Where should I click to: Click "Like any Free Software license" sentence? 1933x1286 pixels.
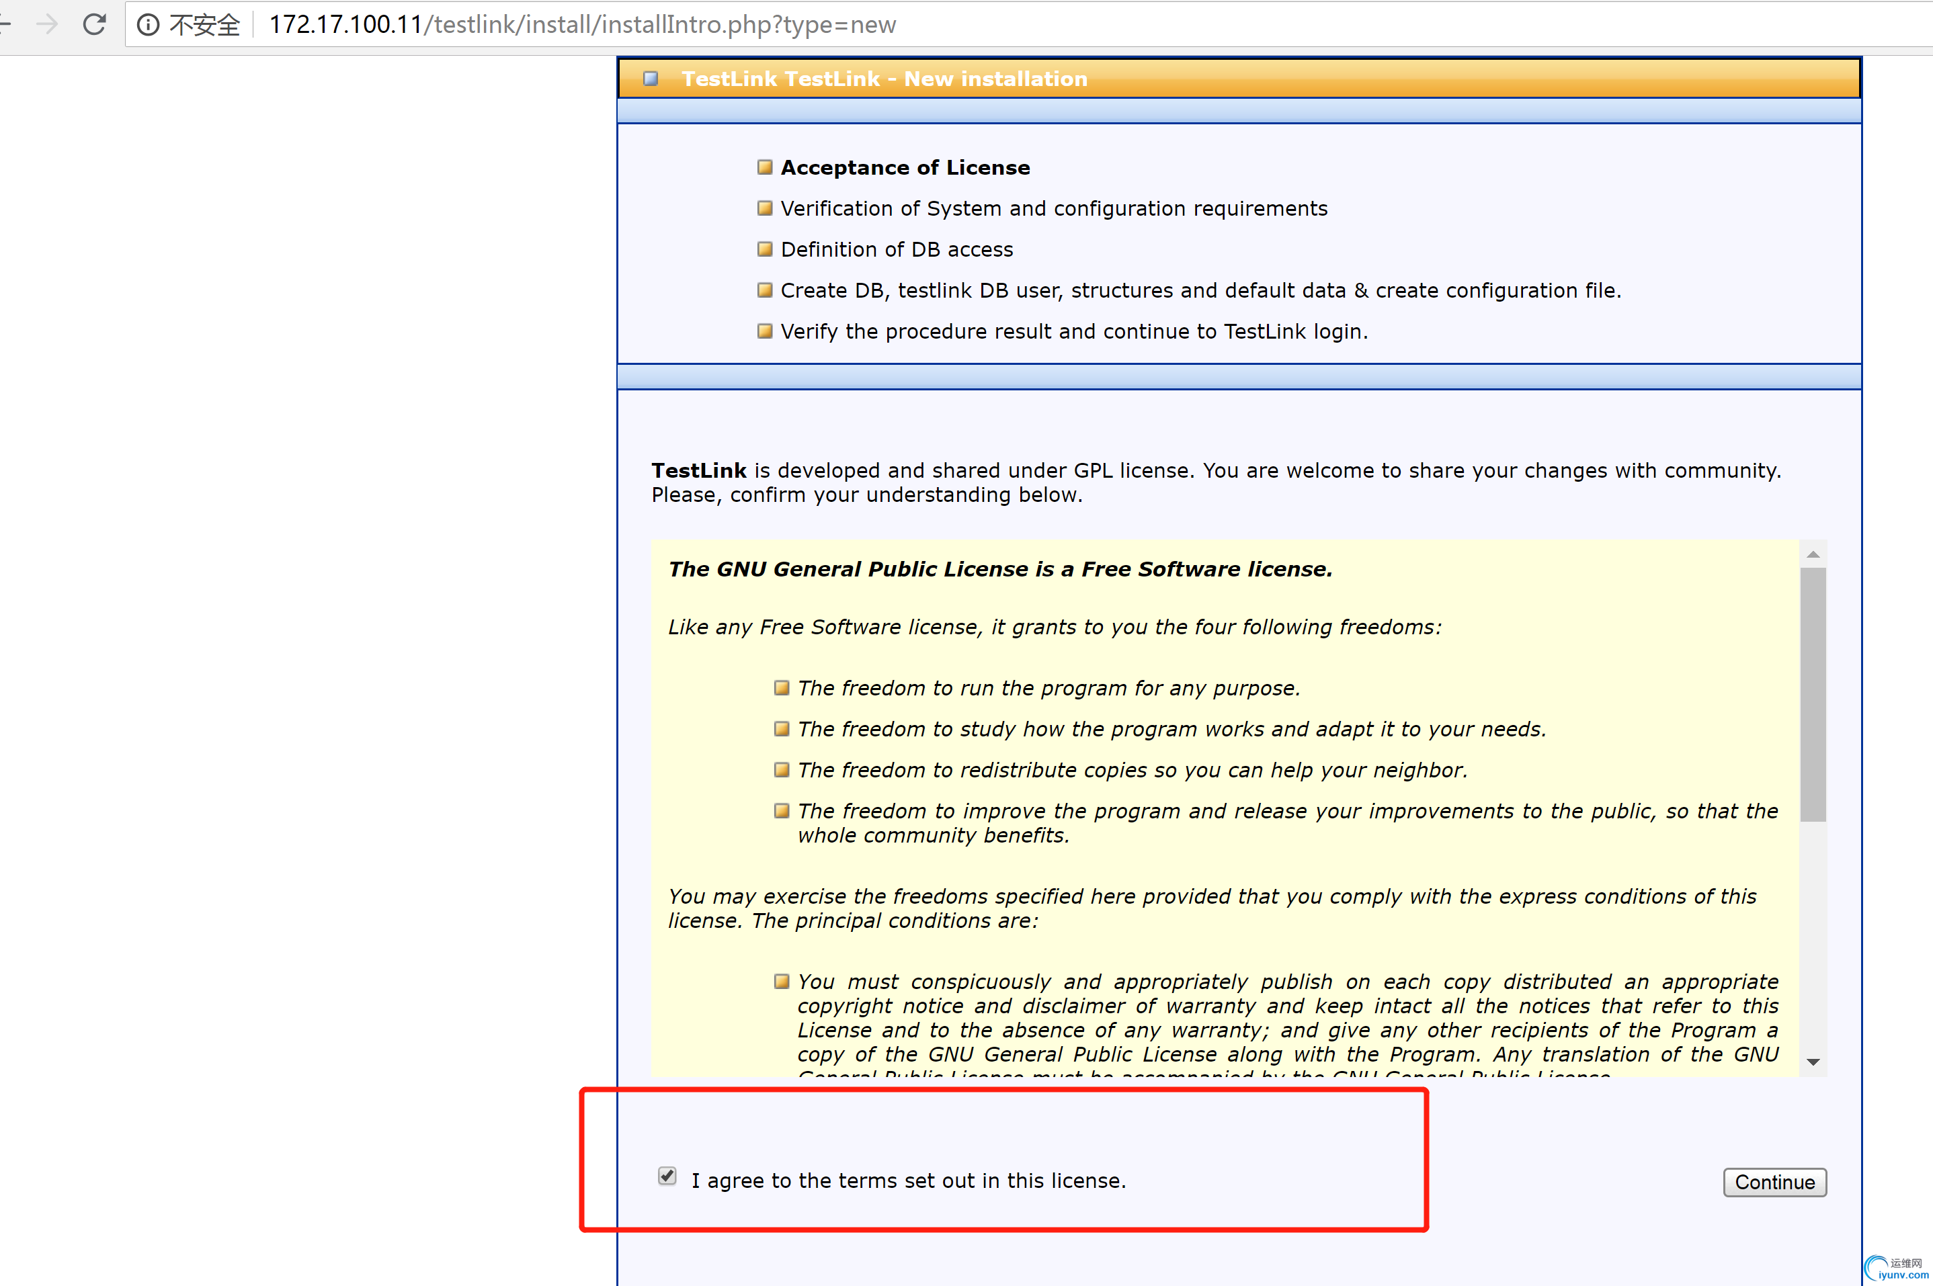1055,628
